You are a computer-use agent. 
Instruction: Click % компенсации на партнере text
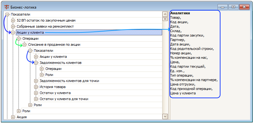pyautogui.click(x=194, y=80)
